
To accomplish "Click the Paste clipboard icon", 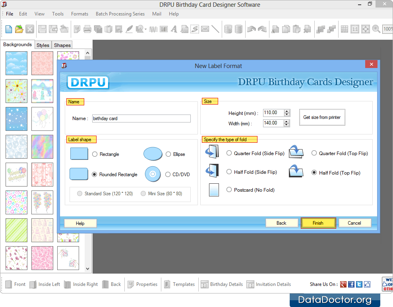I will 296,29.
